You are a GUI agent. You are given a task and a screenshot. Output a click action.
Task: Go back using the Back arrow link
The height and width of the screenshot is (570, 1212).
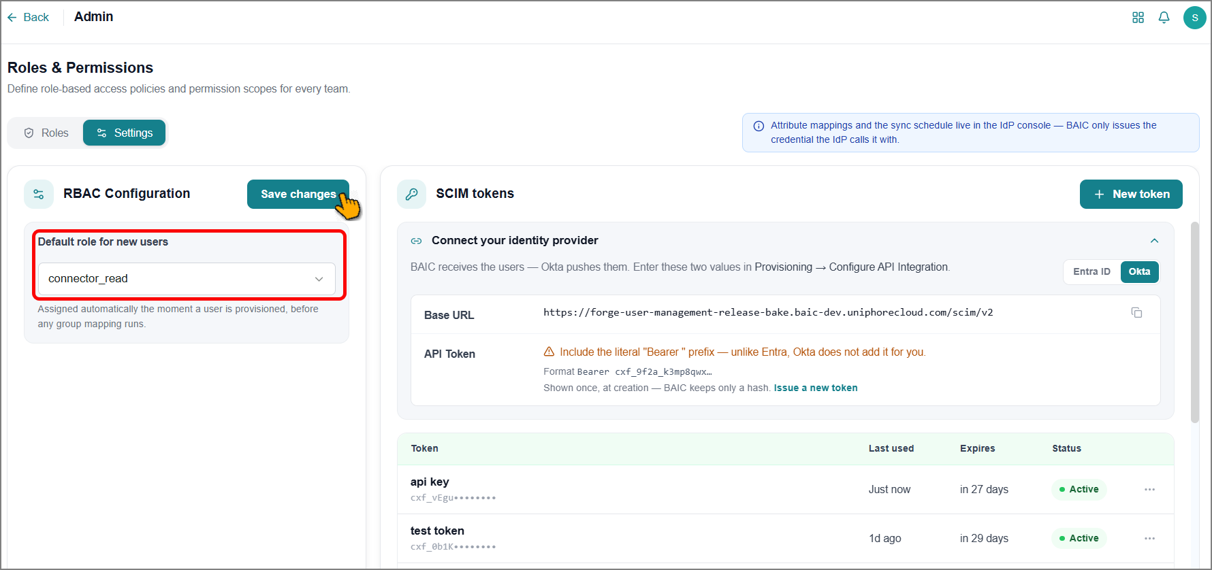[x=28, y=17]
